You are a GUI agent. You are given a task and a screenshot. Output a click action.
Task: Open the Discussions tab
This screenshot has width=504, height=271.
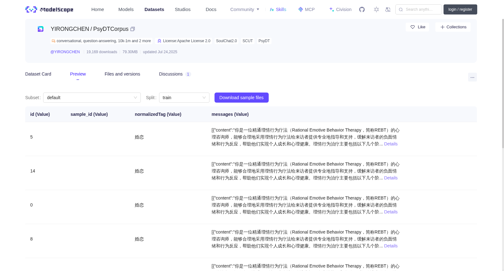[x=175, y=74]
